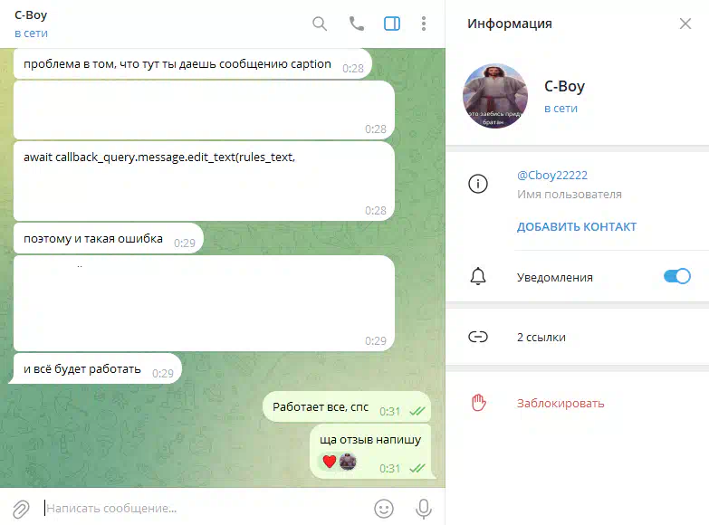Disable the Уведомления switch
This screenshot has width=709, height=525.
[677, 276]
